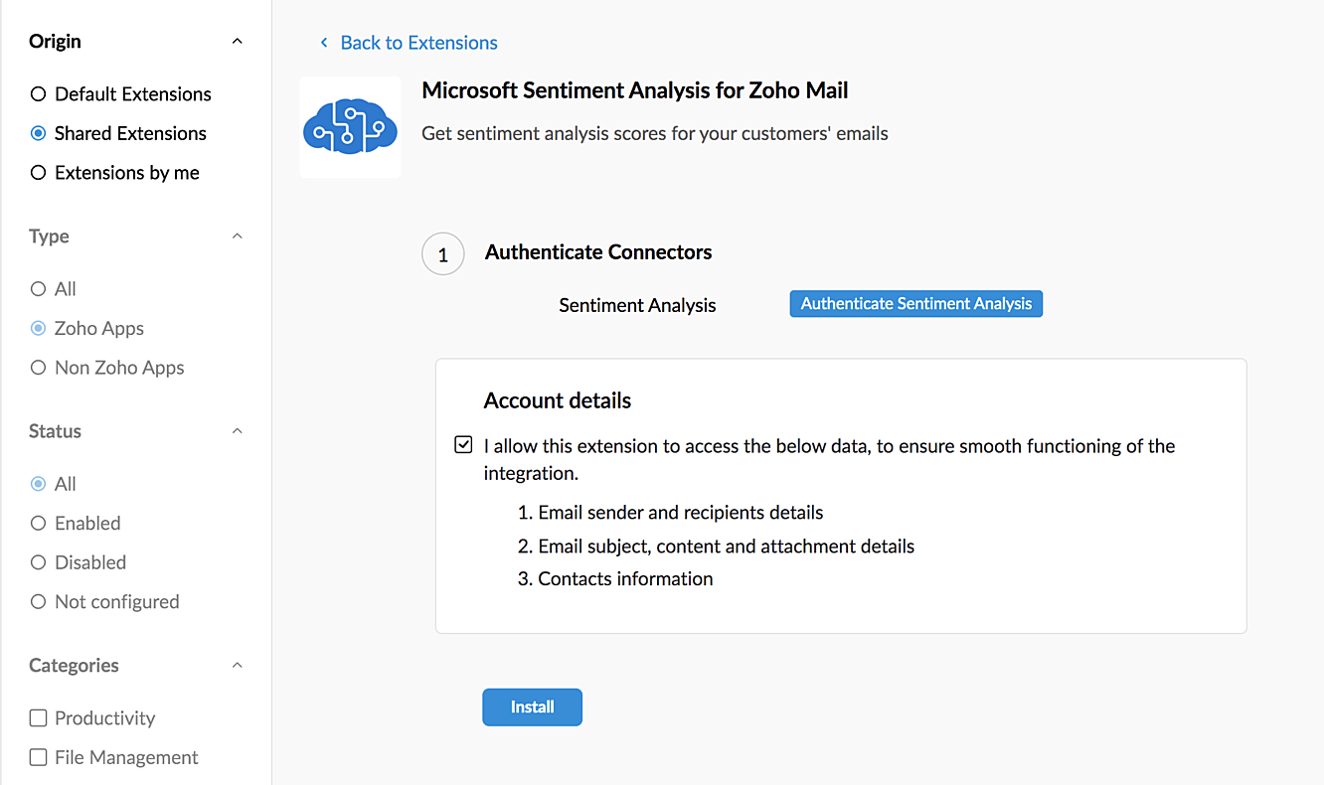Screen dimensions: 1324x785
Task: Click the back chevron beside Back to Extensions
Action: [324, 43]
